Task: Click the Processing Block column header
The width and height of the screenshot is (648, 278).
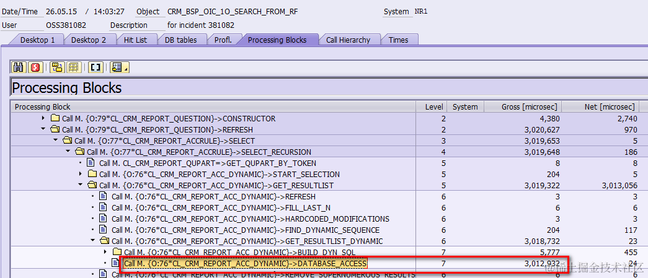Action: coord(213,107)
